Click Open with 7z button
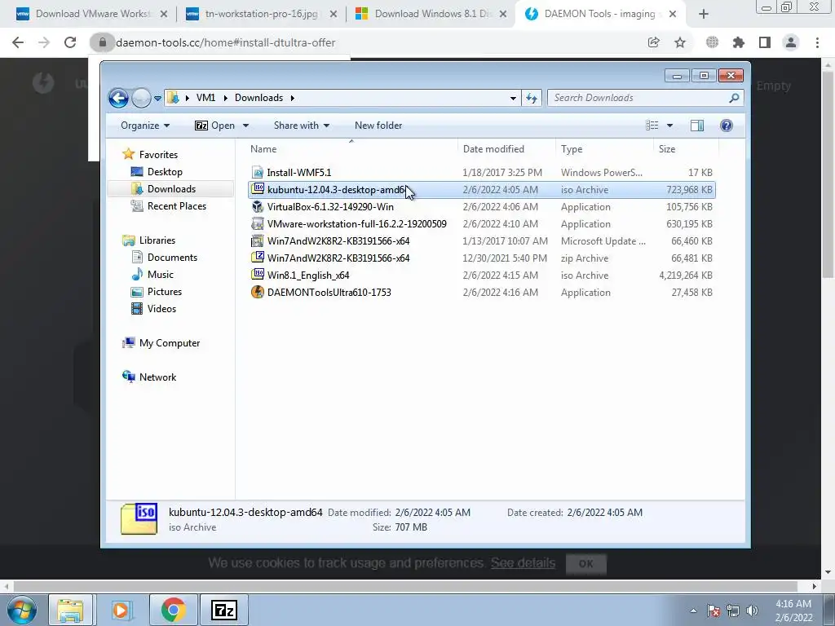 [x=214, y=126]
